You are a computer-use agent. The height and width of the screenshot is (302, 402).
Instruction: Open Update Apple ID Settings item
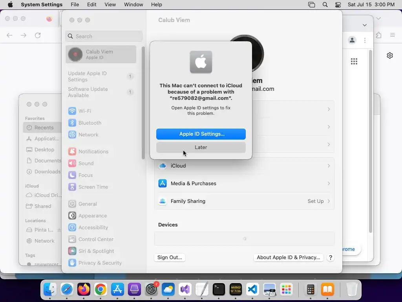(101, 77)
